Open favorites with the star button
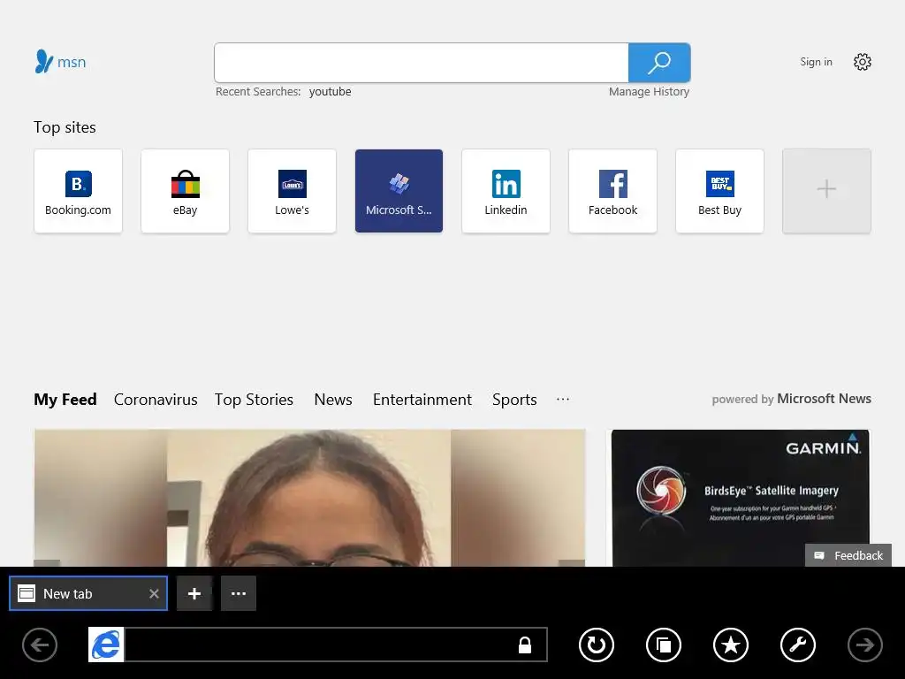905x679 pixels. click(731, 645)
